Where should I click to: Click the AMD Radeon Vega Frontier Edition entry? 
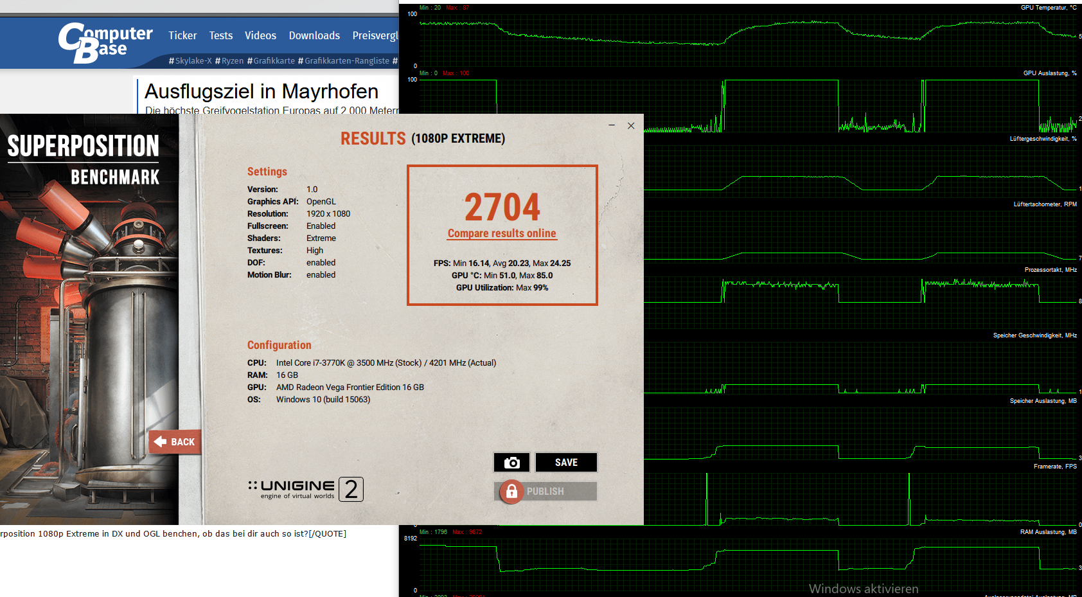pyautogui.click(x=350, y=387)
